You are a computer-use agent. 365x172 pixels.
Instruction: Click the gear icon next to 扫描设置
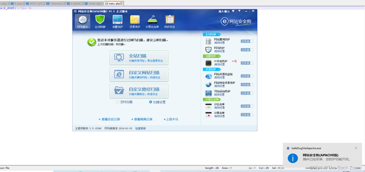click(151, 102)
